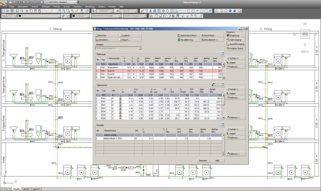
Task: Click the Move tool crossed-arrows icon
Action: tap(163, 11)
